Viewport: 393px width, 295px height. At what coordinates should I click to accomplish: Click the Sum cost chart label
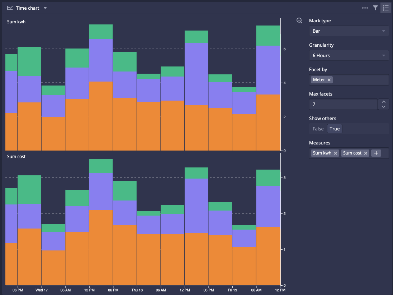click(16, 157)
